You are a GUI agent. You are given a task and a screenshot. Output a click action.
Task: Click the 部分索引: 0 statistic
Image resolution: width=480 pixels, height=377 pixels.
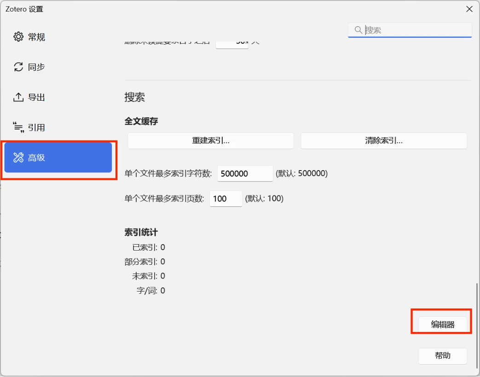(145, 262)
